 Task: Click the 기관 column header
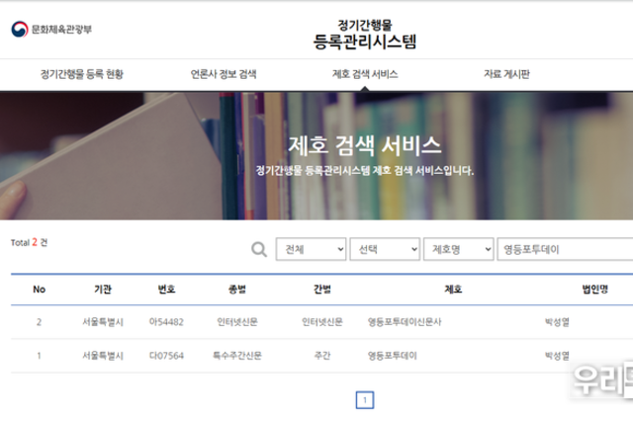103,290
